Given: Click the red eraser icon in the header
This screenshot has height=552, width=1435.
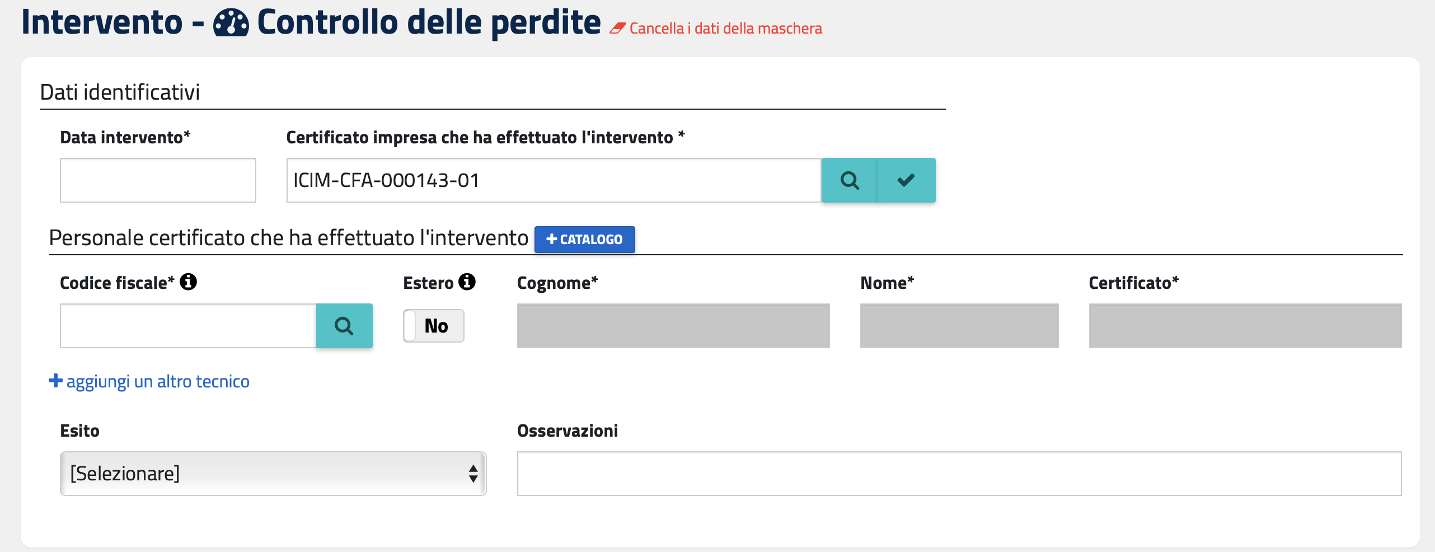Looking at the screenshot, I should (617, 29).
